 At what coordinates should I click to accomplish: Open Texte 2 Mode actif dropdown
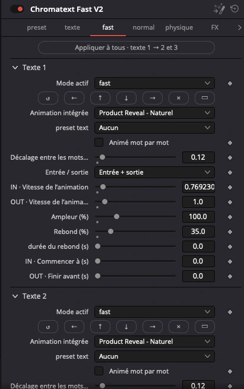click(154, 312)
